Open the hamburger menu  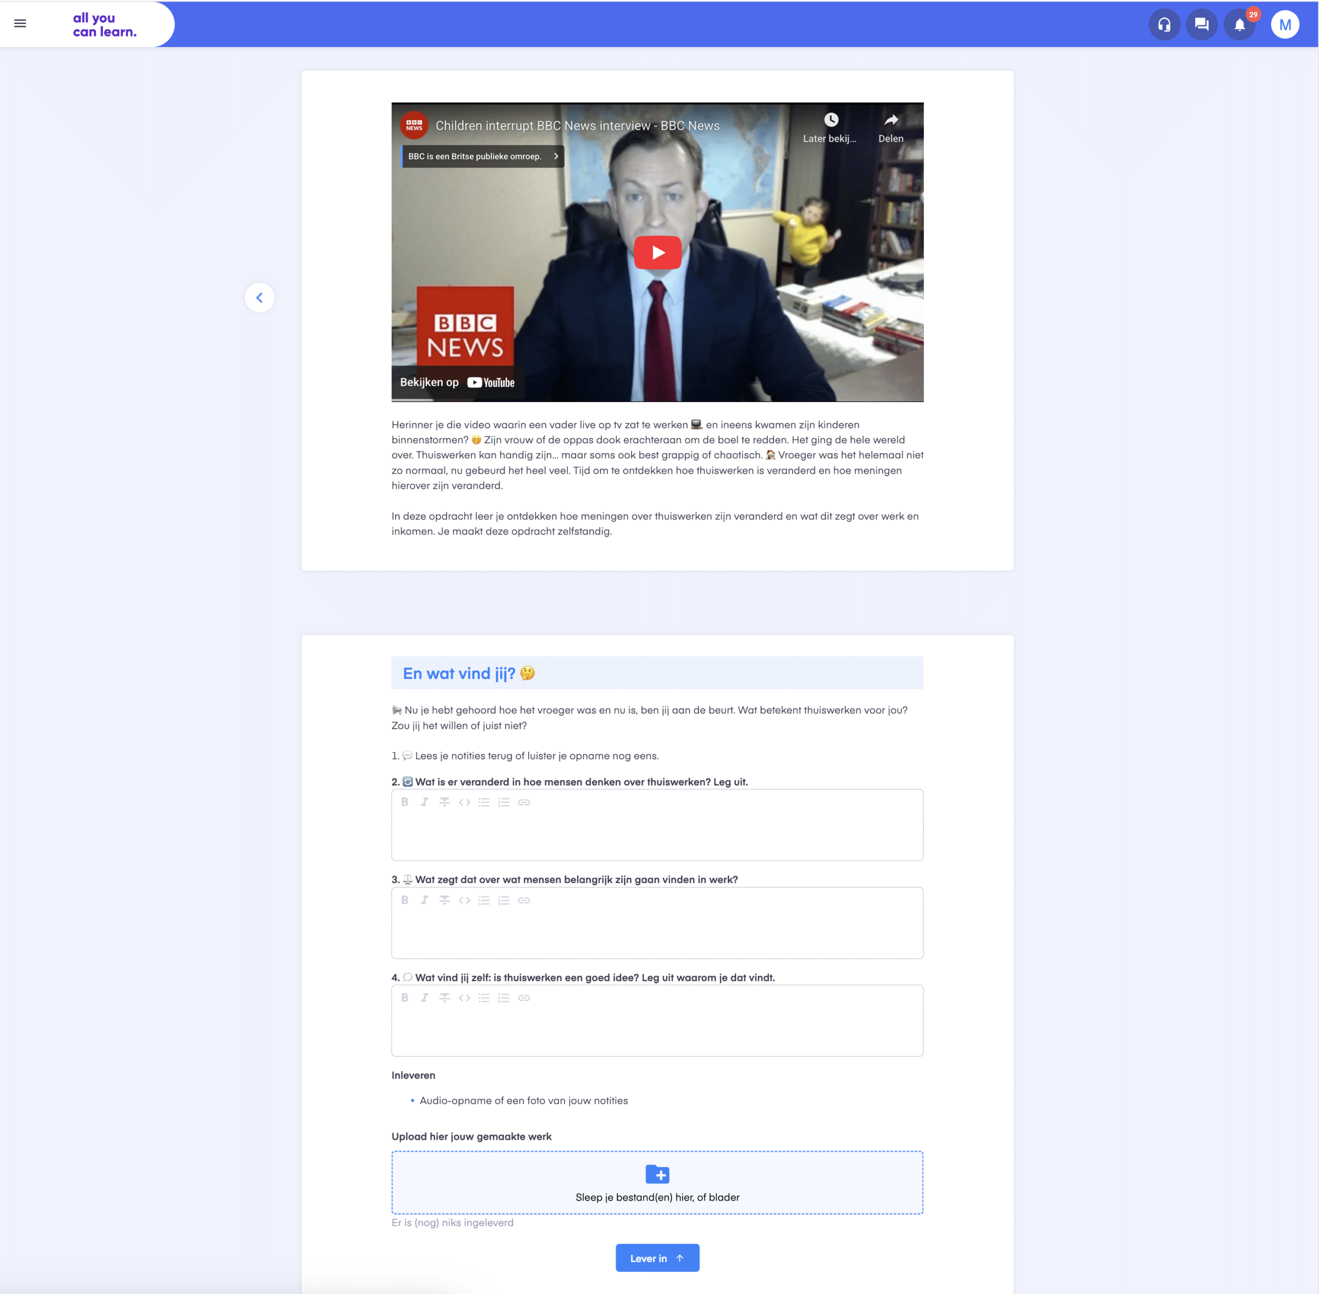click(21, 24)
